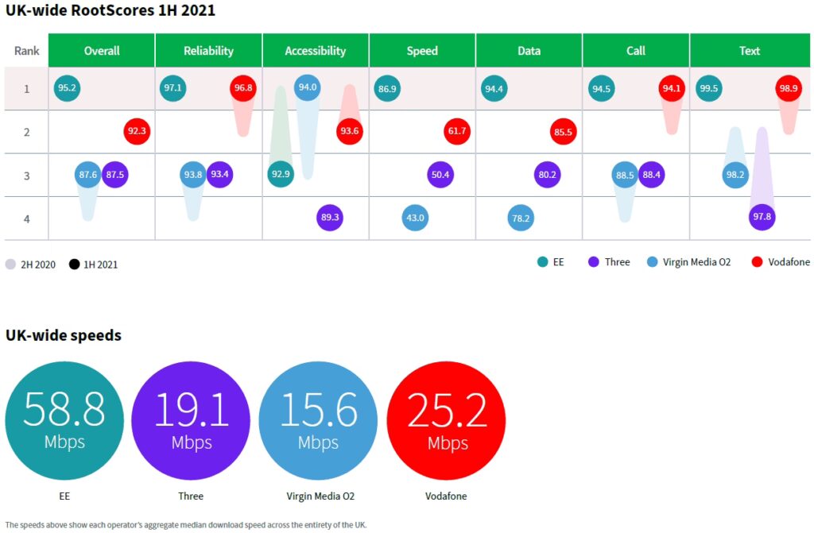Select Virgin Media O2's 78.2 Data bubble
The width and height of the screenshot is (814, 533).
coord(521,218)
